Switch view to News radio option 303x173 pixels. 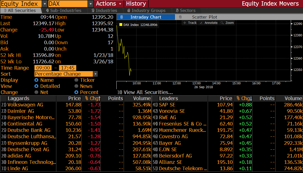[x=76, y=86]
